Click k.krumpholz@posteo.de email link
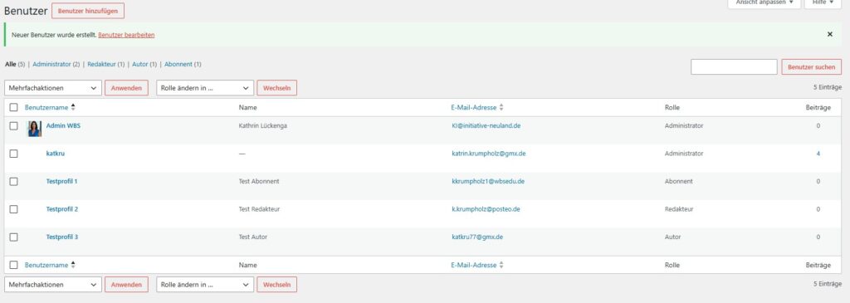 click(x=486, y=209)
